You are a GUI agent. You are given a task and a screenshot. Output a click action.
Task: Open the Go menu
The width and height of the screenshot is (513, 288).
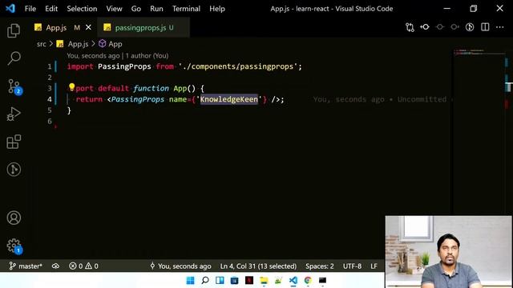(136, 9)
